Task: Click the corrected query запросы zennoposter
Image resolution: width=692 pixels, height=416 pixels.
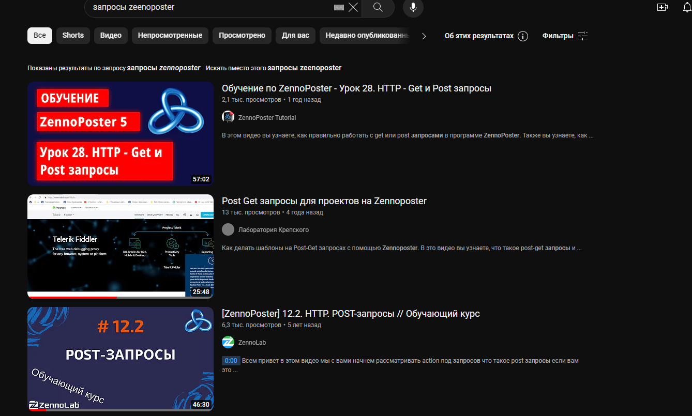Action: tap(163, 68)
